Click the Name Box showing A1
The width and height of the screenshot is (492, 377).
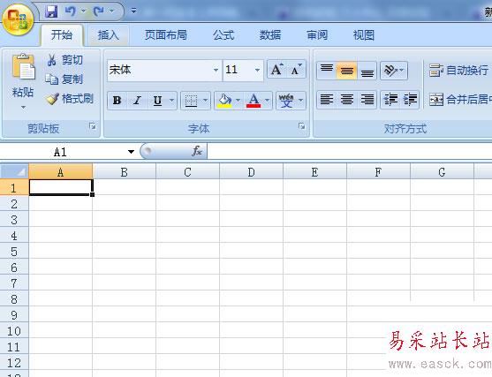pos(63,152)
